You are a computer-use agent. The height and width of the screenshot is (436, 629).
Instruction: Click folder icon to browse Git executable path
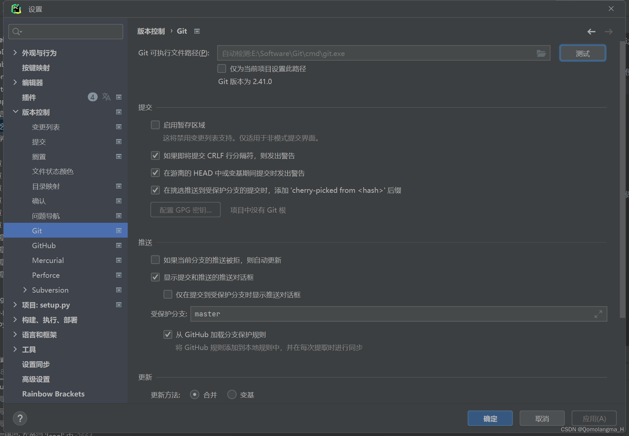tap(541, 53)
